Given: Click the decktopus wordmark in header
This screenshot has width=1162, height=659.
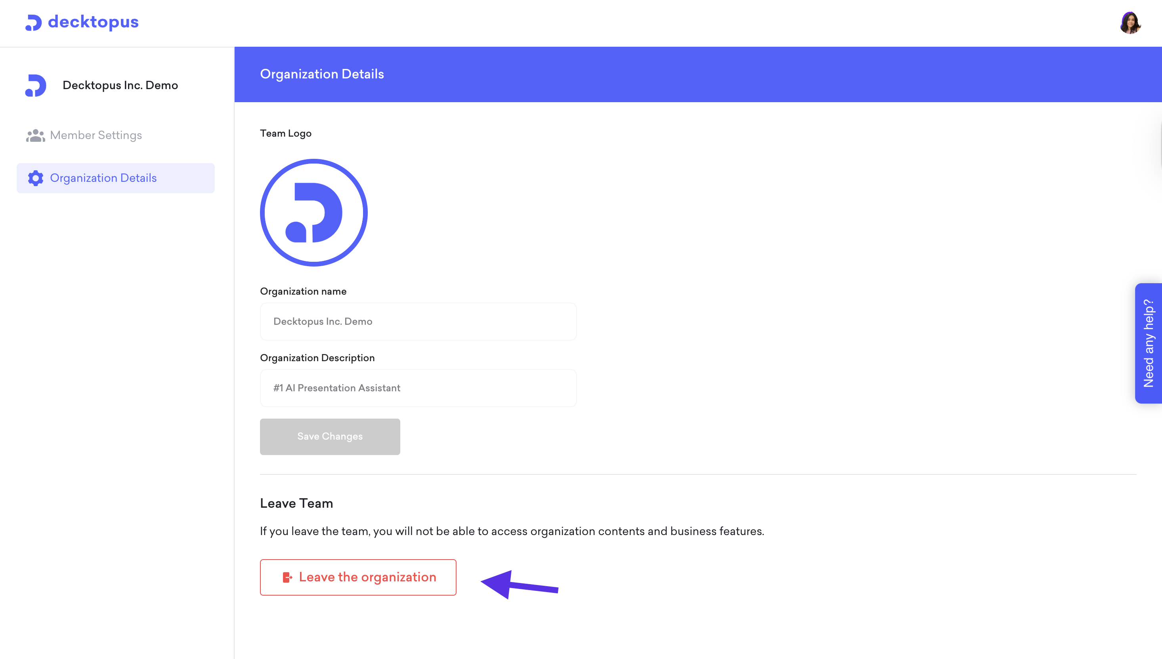Looking at the screenshot, I should pos(93,22).
